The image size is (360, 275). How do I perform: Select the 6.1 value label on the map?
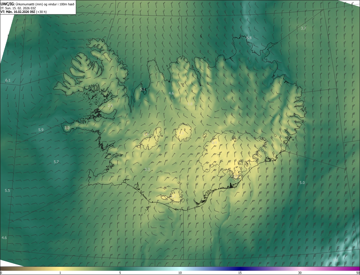click(8, 80)
